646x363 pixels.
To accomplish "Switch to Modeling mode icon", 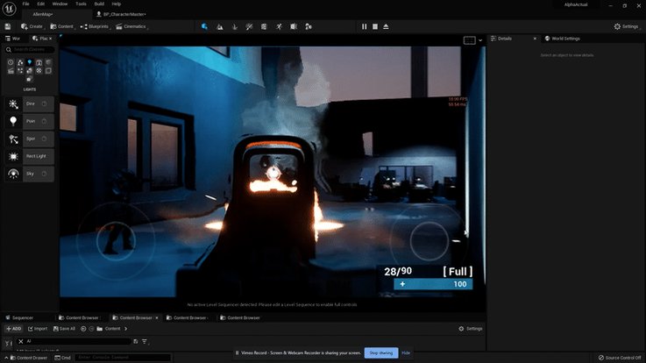I will [x=264, y=26].
